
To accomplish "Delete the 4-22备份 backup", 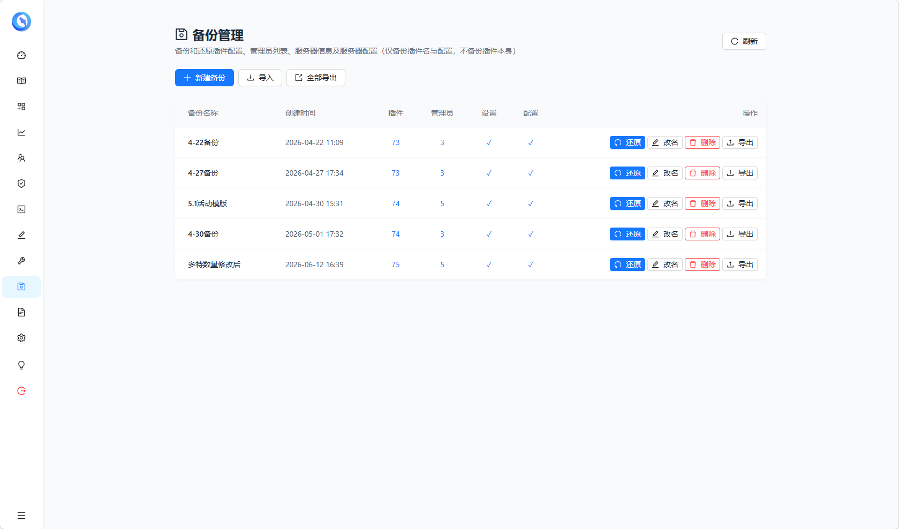I will (702, 142).
